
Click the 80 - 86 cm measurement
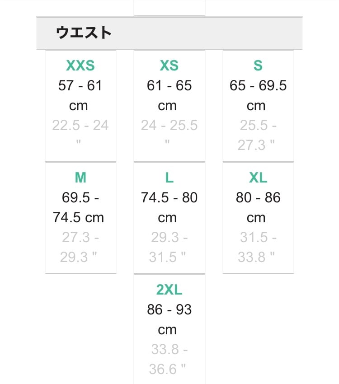[258, 207]
